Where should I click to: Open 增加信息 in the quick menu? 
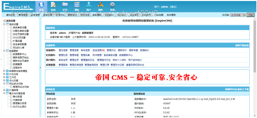click(x=63, y=50)
